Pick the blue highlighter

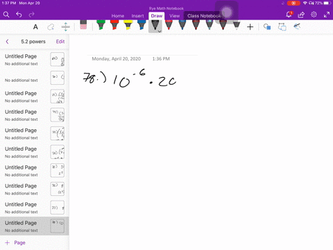point(142,25)
